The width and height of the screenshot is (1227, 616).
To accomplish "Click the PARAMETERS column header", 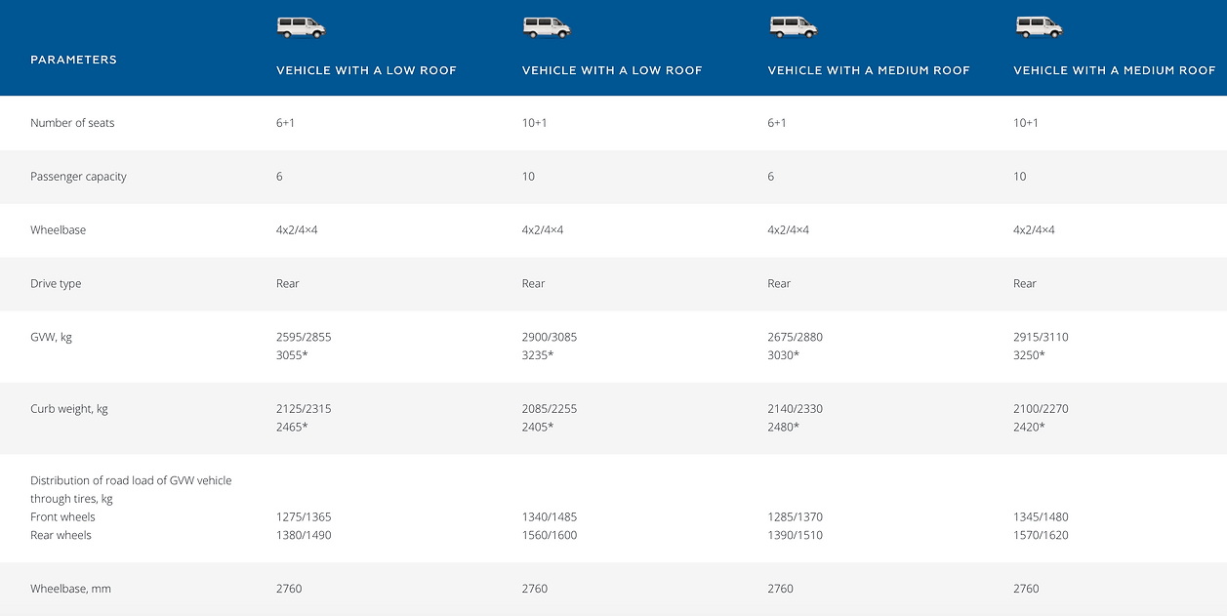I will point(73,60).
